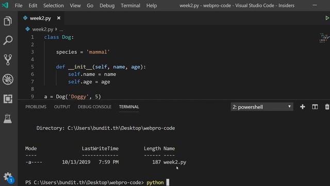This screenshot has width=330, height=186.
Task: Click the terminal input after 'python'
Action: [168, 182]
